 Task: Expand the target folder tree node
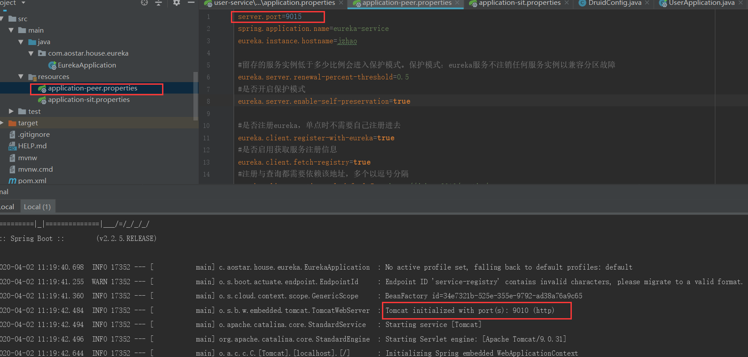2,123
